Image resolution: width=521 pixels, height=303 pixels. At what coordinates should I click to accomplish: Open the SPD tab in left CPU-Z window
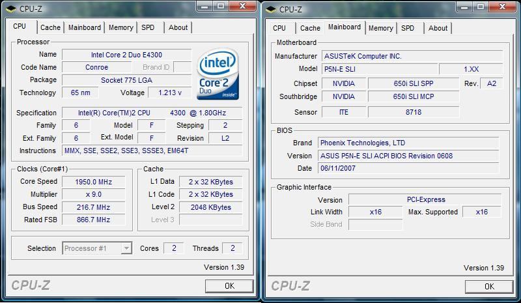click(x=148, y=27)
